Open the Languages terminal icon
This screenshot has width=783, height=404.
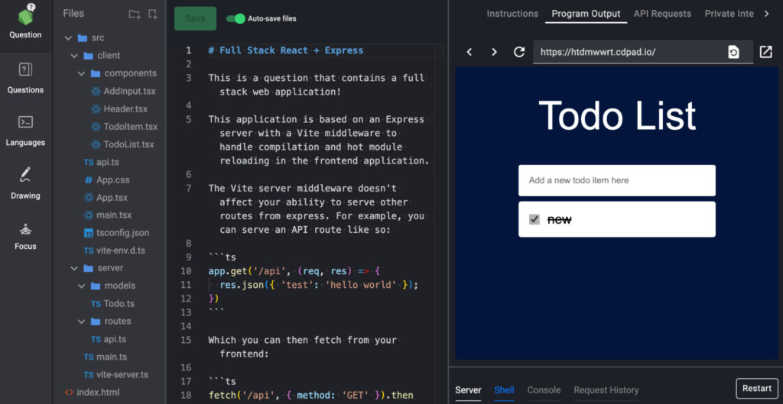(x=25, y=122)
